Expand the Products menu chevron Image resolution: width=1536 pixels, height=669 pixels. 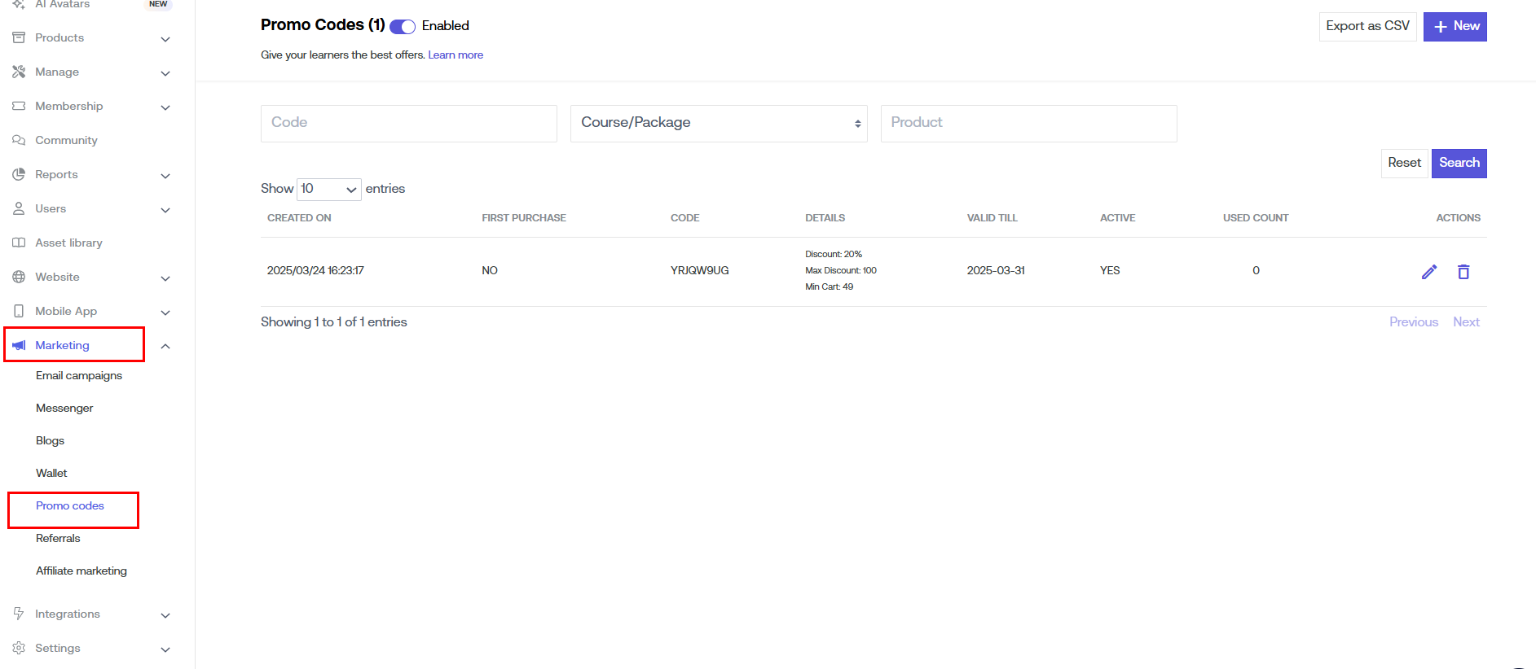165,39
